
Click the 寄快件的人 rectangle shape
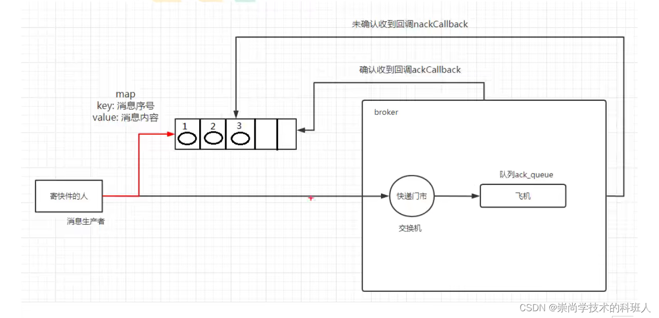69,196
